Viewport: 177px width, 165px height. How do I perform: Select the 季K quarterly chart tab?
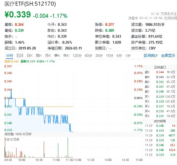click(57, 55)
